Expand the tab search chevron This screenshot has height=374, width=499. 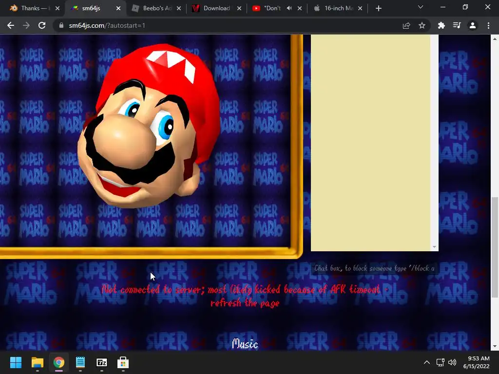pos(421,7)
